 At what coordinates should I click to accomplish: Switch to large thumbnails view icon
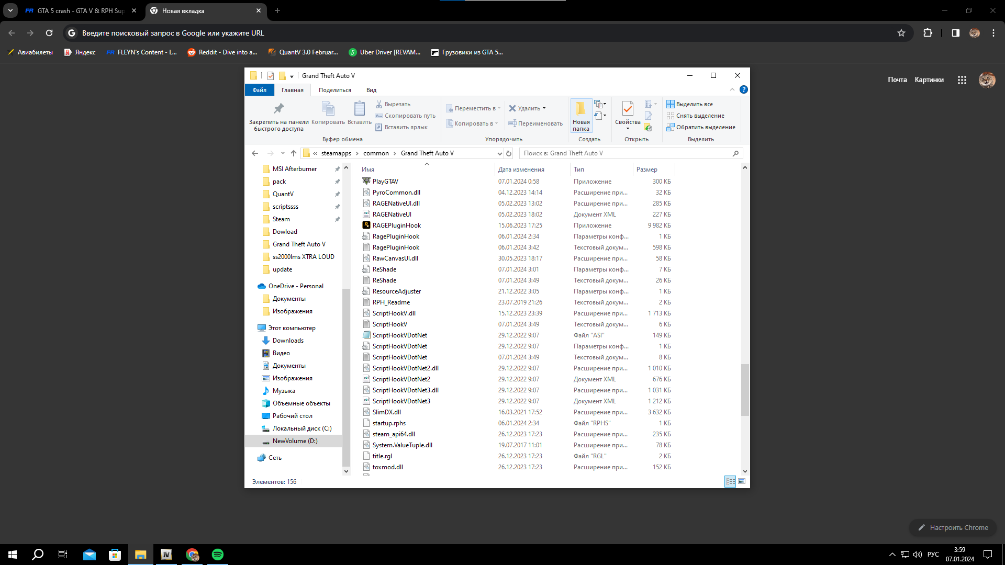pyautogui.click(x=742, y=481)
